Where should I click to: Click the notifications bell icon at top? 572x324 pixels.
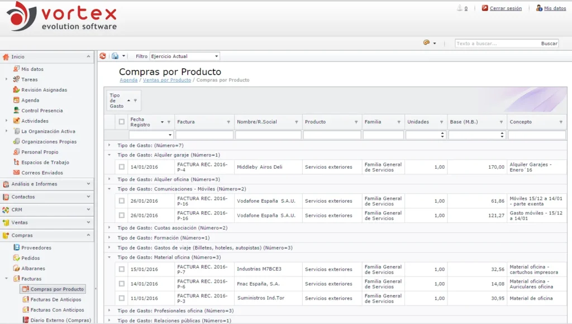pos(460,8)
